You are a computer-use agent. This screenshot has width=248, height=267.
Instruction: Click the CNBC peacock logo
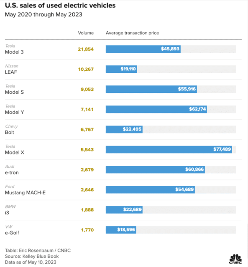pos(235,259)
